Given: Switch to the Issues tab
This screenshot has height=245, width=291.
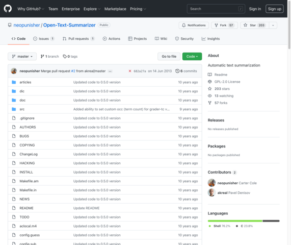Looking at the screenshot, I should pos(44,39).
